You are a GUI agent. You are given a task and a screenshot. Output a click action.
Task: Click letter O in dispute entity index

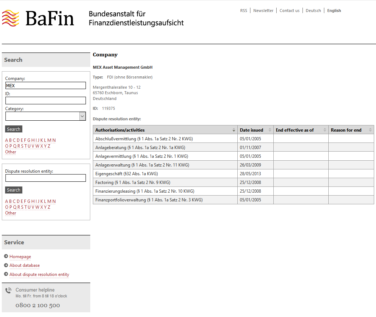7,207
